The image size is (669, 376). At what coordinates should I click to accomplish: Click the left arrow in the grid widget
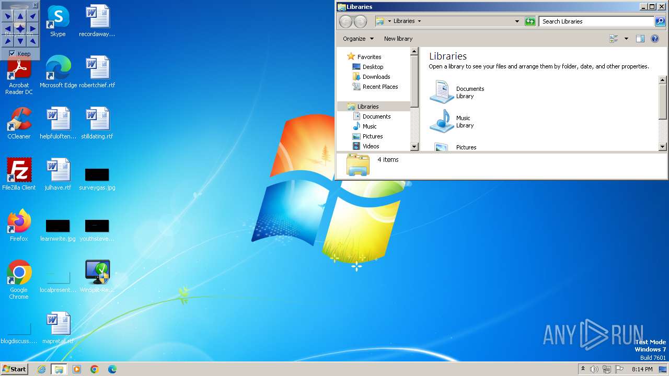pos(7,28)
